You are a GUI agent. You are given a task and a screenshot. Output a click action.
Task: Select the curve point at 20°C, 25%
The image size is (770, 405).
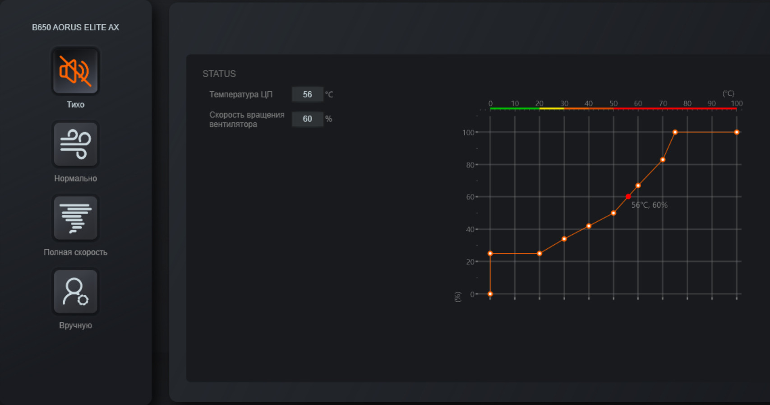click(539, 254)
